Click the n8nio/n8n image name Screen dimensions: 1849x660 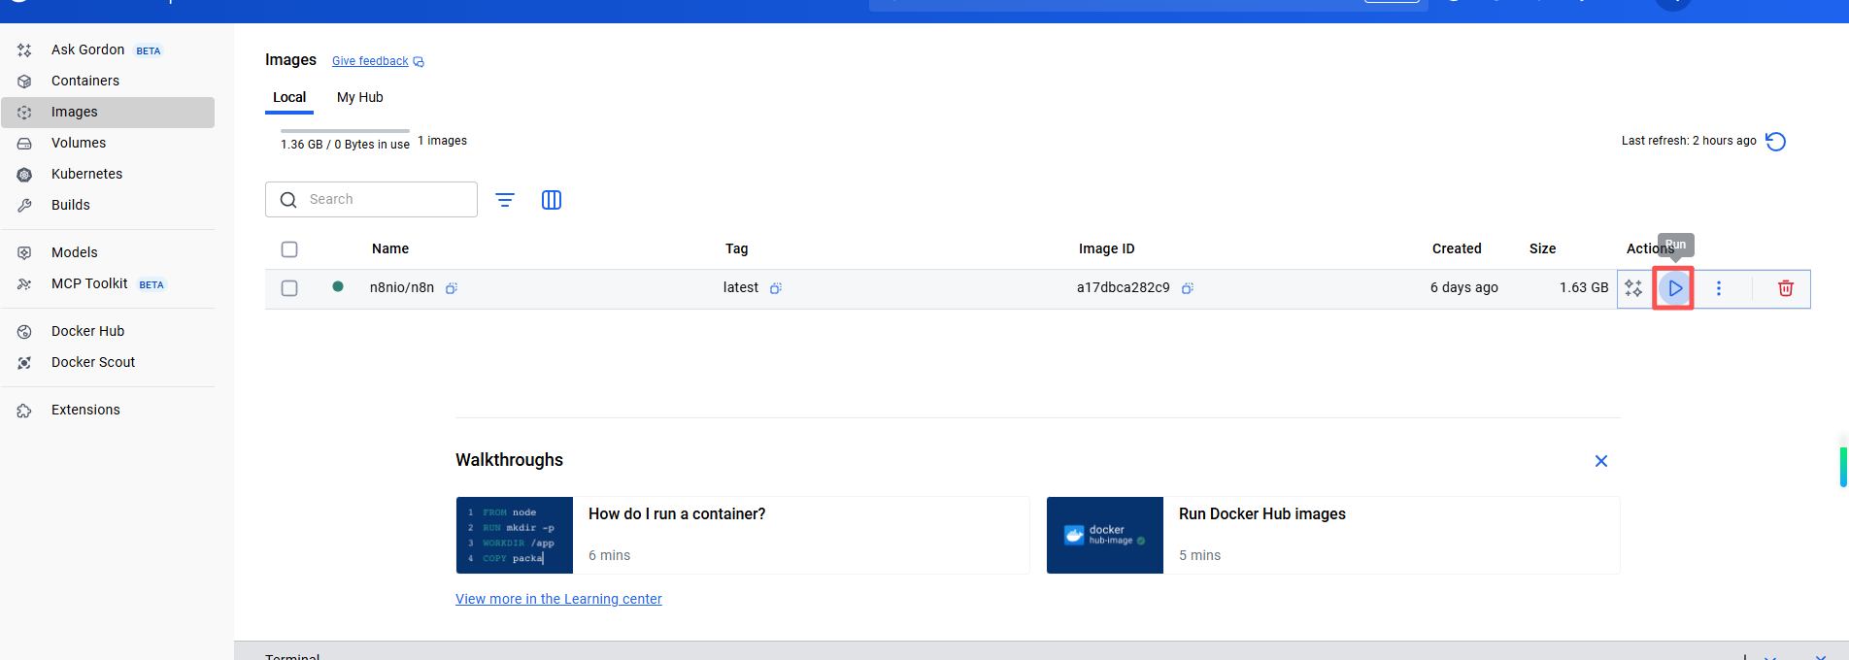(402, 287)
